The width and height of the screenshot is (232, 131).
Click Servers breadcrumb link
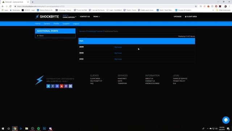[x=82, y=31]
